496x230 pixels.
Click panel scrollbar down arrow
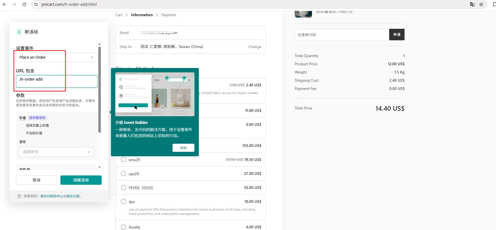pyautogui.click(x=99, y=167)
